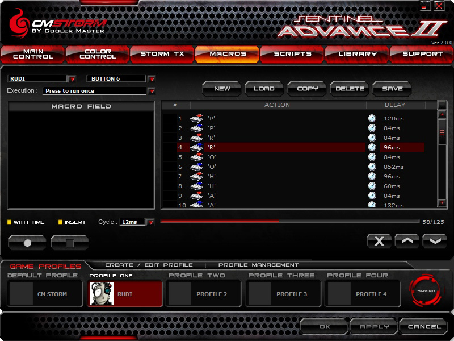Click the DELETE macro button
Screen dimensions: 454x341
(350, 89)
